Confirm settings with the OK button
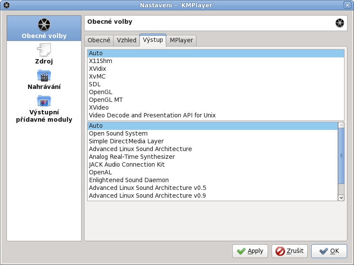Viewport: 354px width, 265px height. [329, 251]
